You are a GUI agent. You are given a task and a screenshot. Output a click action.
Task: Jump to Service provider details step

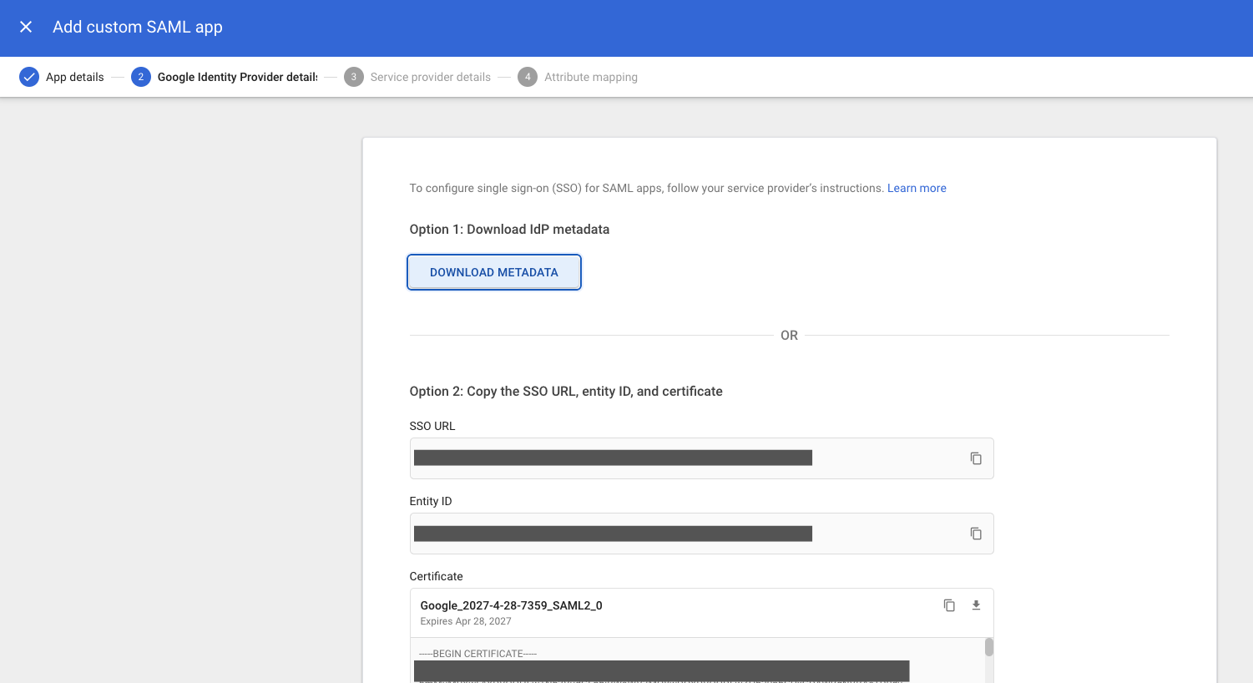[430, 77]
